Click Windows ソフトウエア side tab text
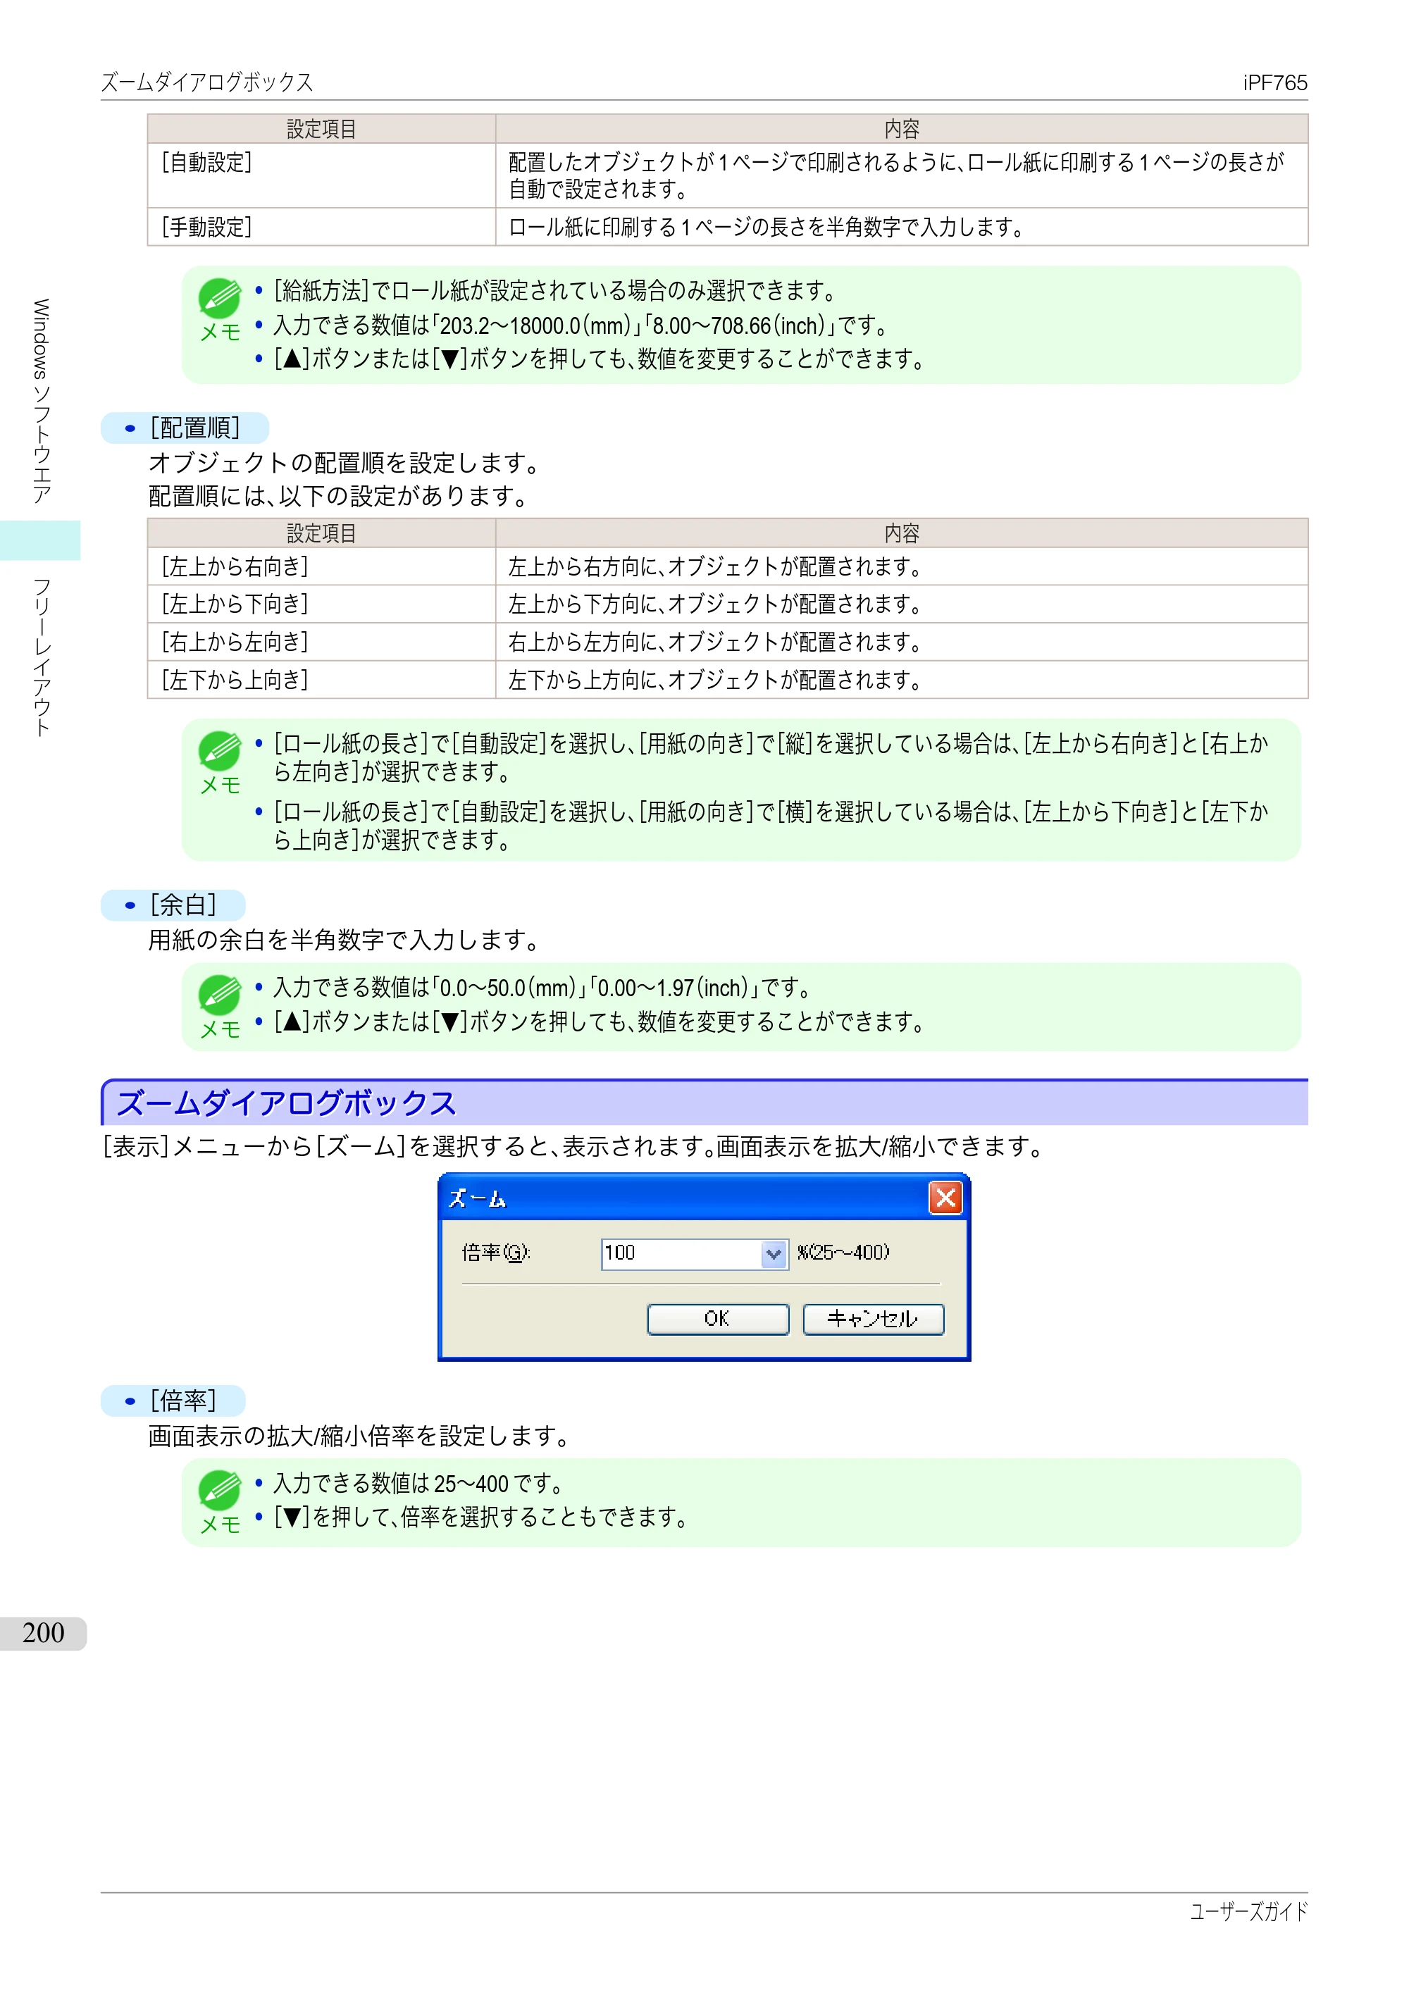 point(41,401)
